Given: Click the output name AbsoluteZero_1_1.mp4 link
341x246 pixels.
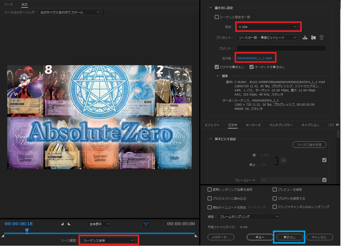Looking at the screenshot, I should pos(254,58).
